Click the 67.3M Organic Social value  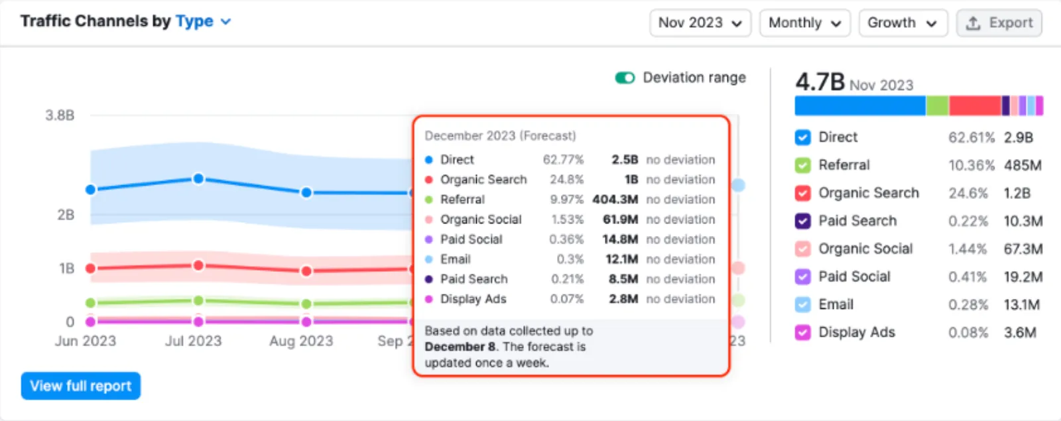click(1023, 249)
